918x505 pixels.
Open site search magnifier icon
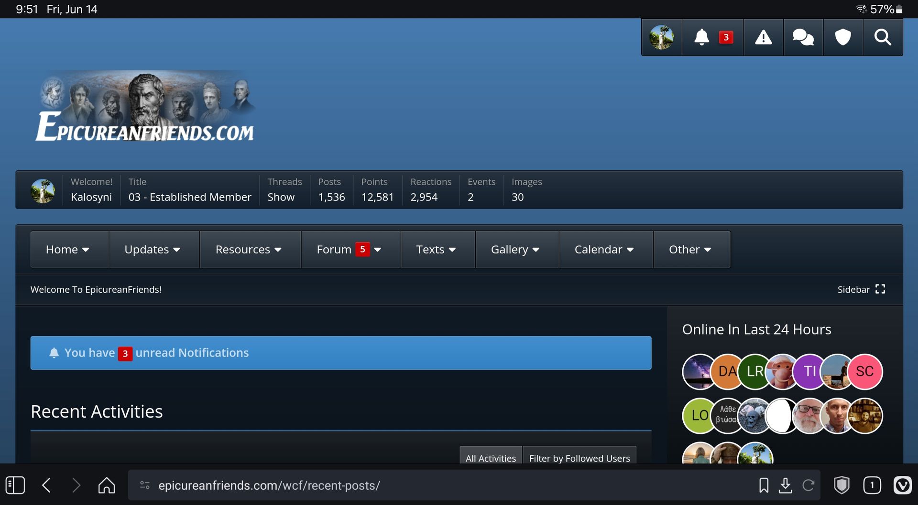[x=882, y=37]
